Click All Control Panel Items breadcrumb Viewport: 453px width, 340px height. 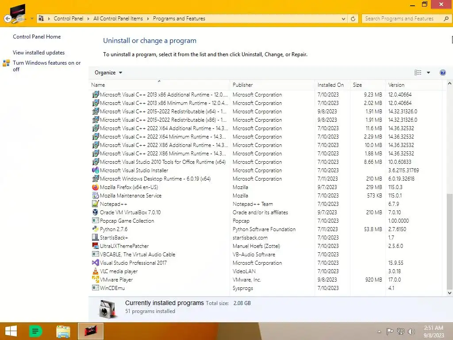pos(118,19)
